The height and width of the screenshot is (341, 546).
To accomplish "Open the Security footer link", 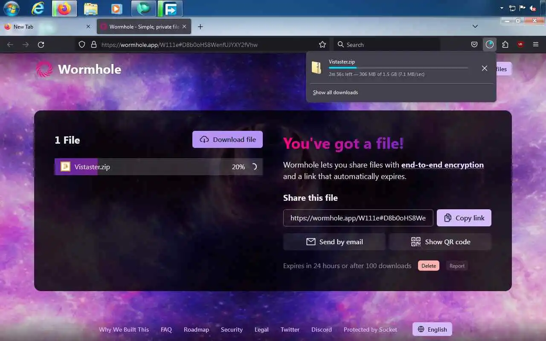I will [232, 329].
